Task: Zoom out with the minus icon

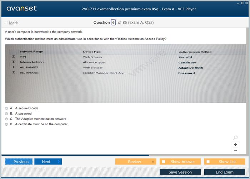Action: point(235,151)
